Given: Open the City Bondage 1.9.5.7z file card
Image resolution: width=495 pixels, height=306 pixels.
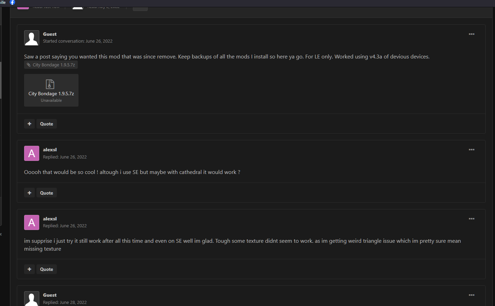Looking at the screenshot, I should coord(51,90).
